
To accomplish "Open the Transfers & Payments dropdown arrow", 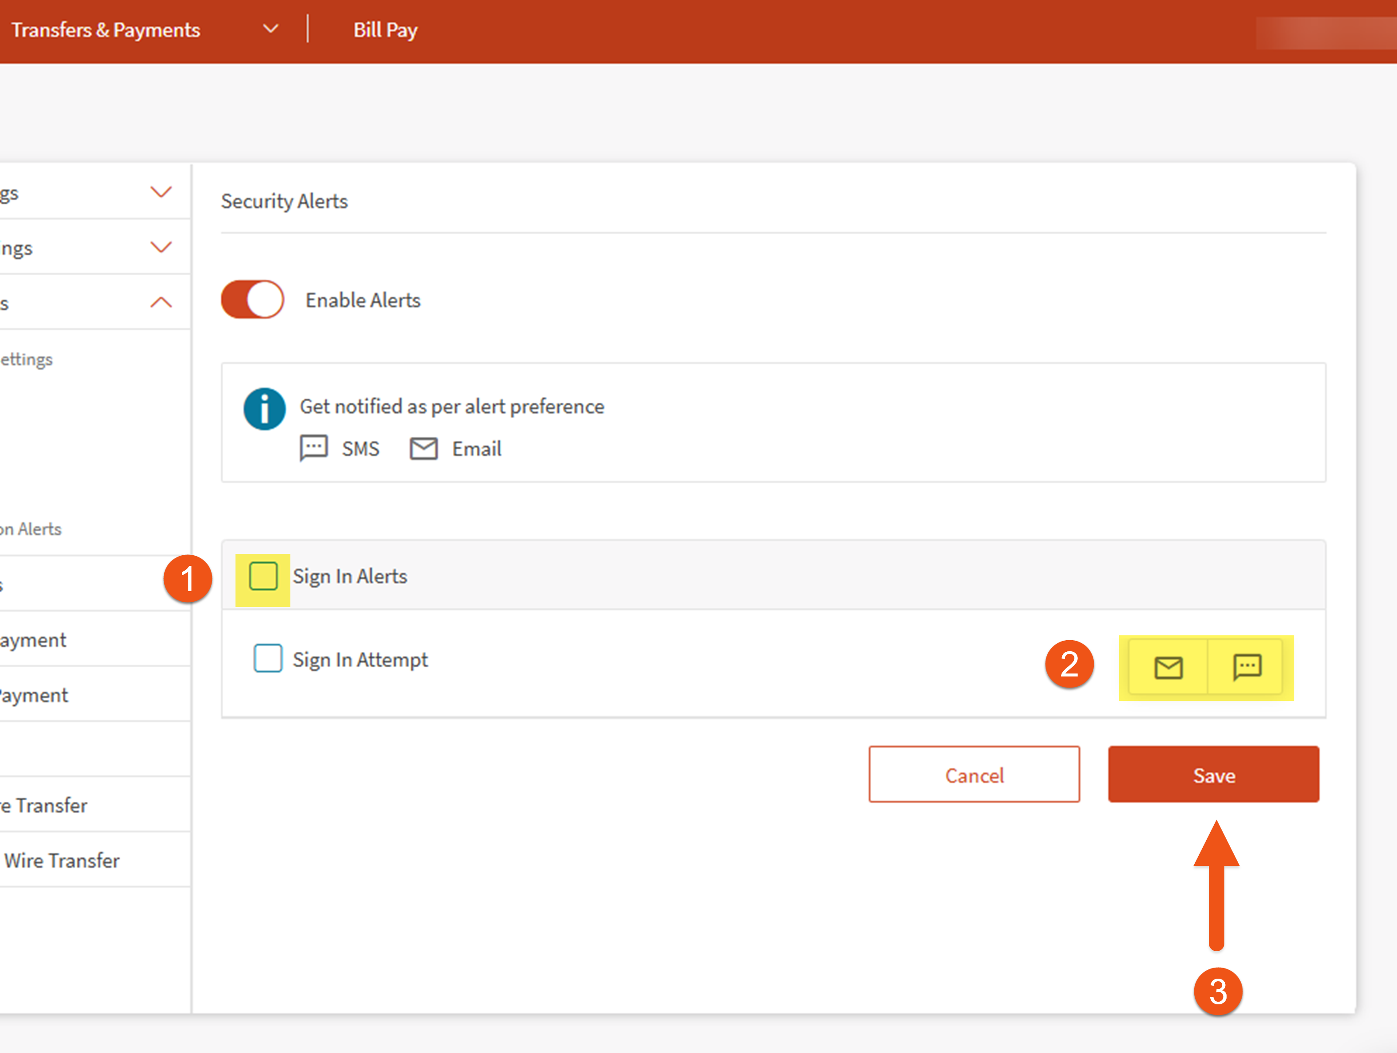I will (x=270, y=29).
